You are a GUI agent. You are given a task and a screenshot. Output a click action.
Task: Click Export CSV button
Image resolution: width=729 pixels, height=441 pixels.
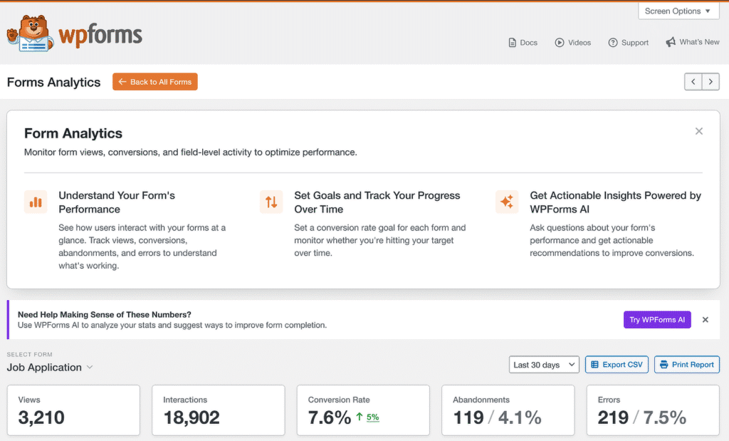click(x=617, y=364)
